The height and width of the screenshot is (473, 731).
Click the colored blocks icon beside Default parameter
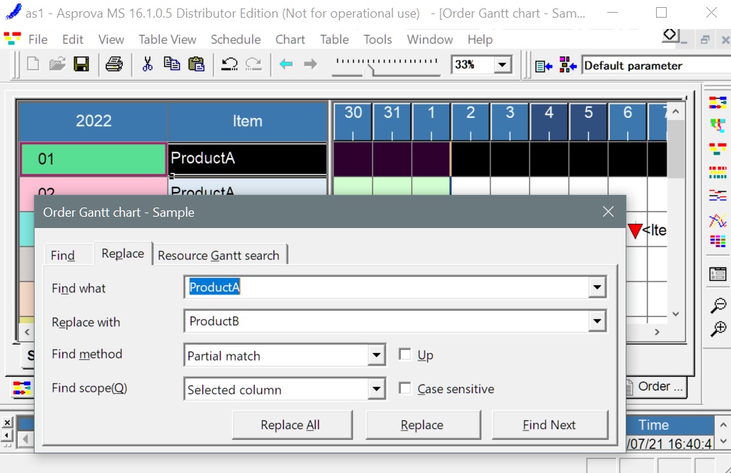(568, 65)
